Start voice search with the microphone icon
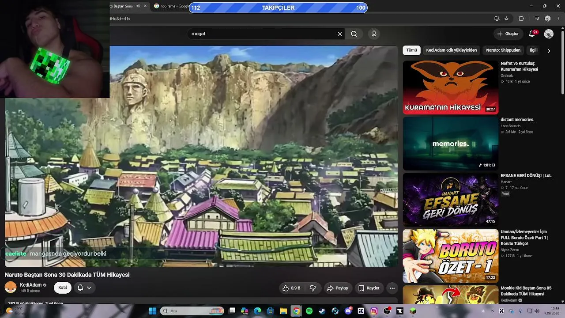Image resolution: width=565 pixels, height=318 pixels. [x=374, y=34]
